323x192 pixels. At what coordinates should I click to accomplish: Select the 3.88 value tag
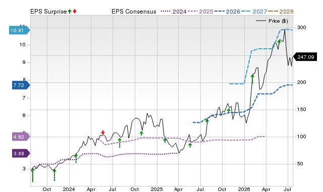tap(21, 153)
